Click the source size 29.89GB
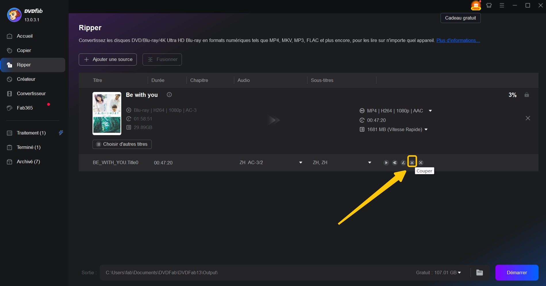546x286 pixels. pyautogui.click(x=143, y=128)
